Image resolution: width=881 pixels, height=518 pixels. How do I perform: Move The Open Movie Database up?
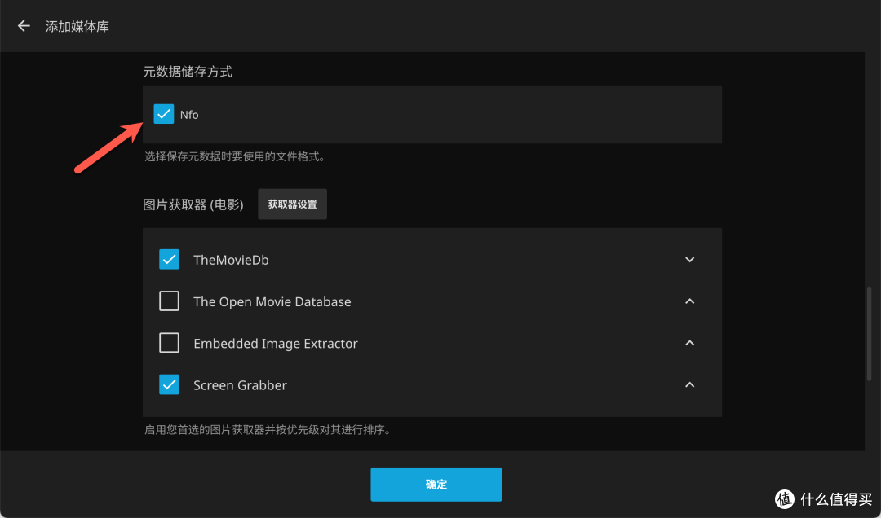click(689, 301)
